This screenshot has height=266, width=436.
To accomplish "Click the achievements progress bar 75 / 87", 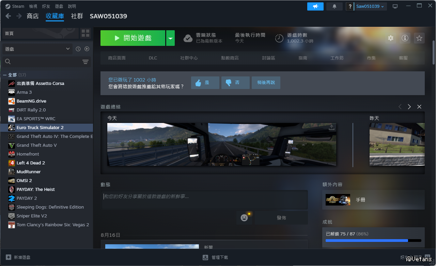I will (373, 241).
